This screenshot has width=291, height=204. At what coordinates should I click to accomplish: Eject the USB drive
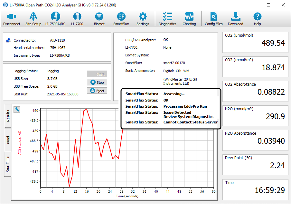pyautogui.click(x=97, y=91)
